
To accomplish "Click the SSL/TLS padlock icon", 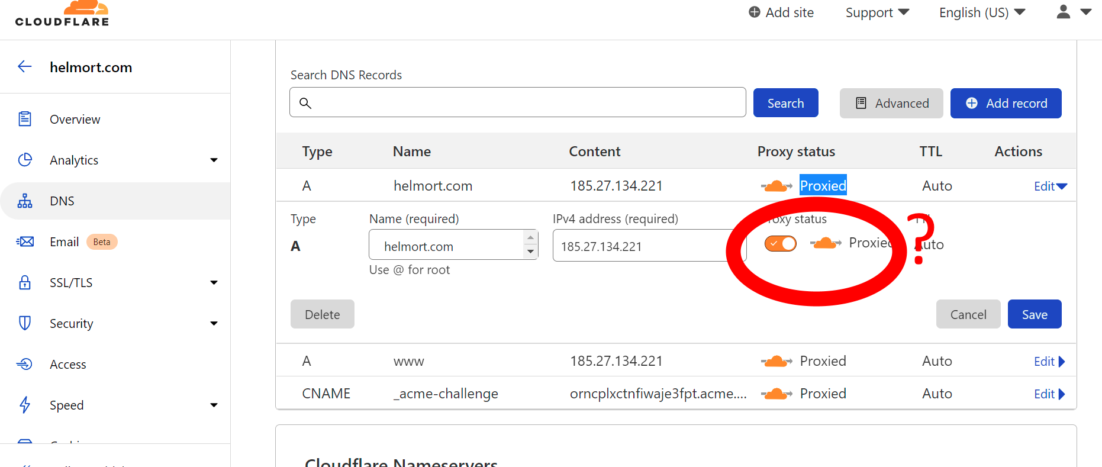I will pos(25,282).
